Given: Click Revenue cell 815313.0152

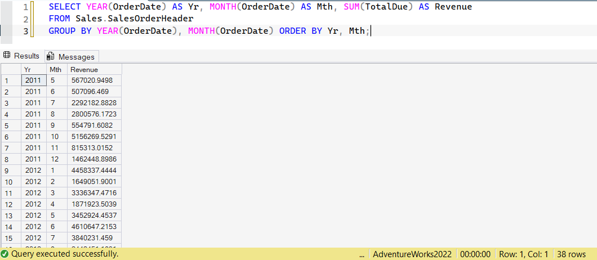Looking at the screenshot, I should [95, 147].
